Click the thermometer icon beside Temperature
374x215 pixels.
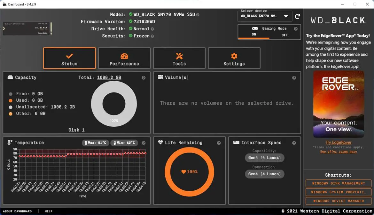pyautogui.click(x=10, y=142)
